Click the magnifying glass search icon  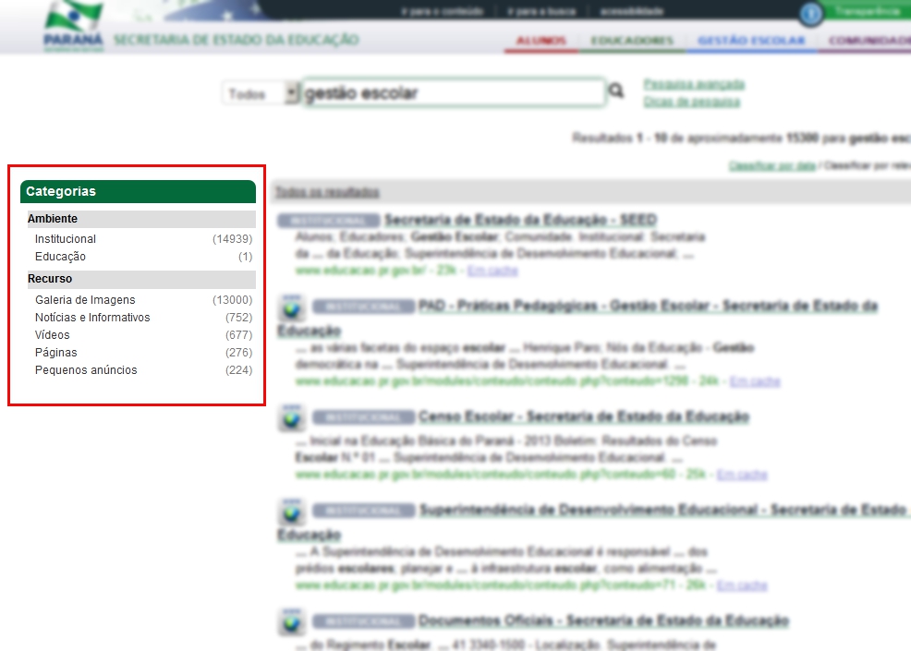pos(616,91)
